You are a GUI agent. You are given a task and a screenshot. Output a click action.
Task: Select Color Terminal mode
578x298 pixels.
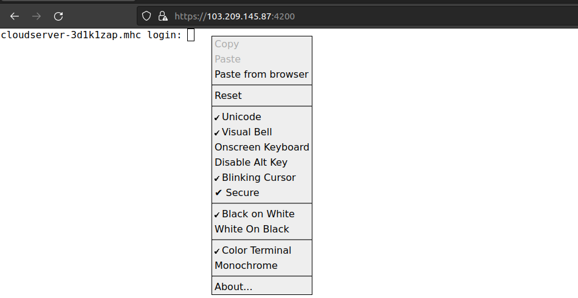click(x=262, y=250)
